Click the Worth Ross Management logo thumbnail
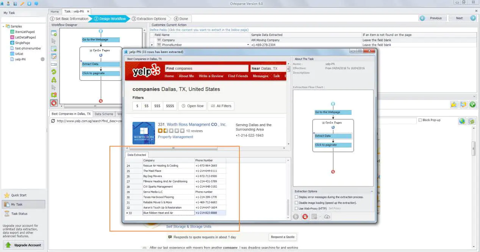Image resolution: width=480 pixels, height=252 pixels. pos(144,133)
